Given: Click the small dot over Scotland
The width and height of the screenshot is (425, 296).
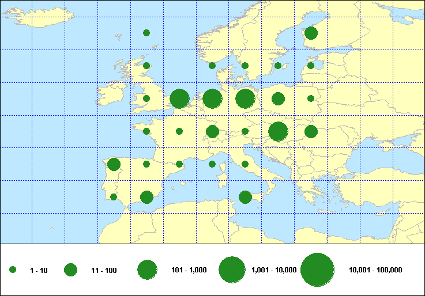Looking at the screenshot, I should tap(146, 66).
